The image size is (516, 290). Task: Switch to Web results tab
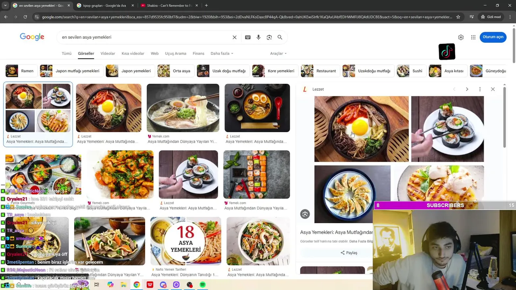tap(155, 54)
